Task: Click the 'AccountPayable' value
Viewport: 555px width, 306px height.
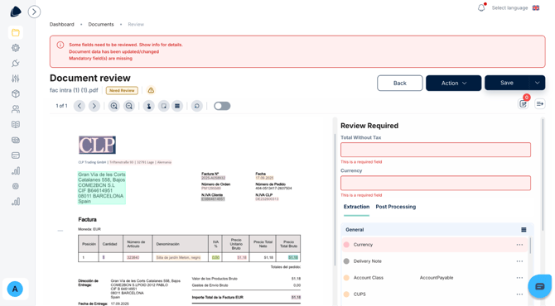Action: click(x=437, y=278)
